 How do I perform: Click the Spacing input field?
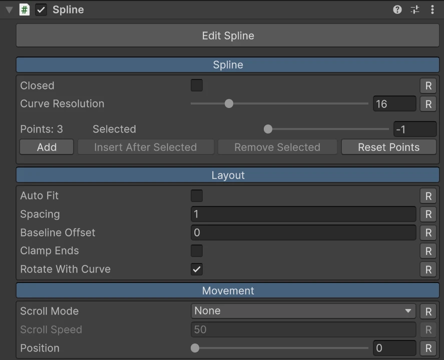(x=303, y=214)
